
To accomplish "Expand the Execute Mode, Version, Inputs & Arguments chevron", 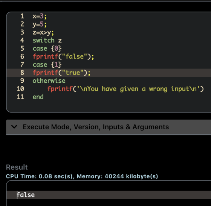I will tap(14, 127).
